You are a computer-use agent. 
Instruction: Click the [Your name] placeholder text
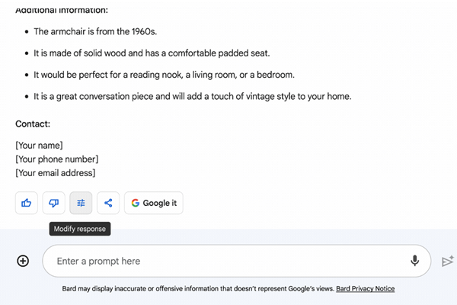39,146
